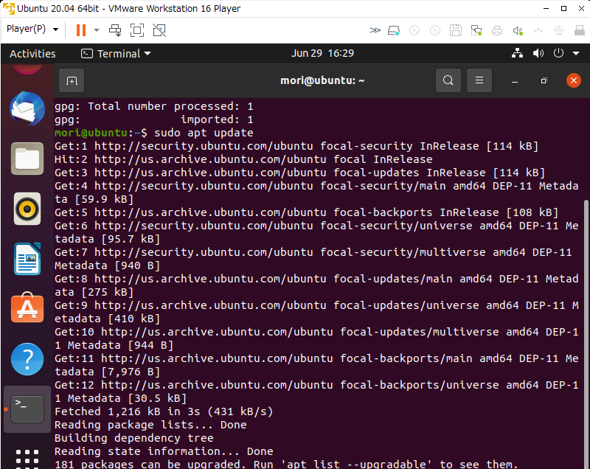Click the 'Building dependency tree' line
This screenshot has width=590, height=469.
pyautogui.click(x=134, y=438)
